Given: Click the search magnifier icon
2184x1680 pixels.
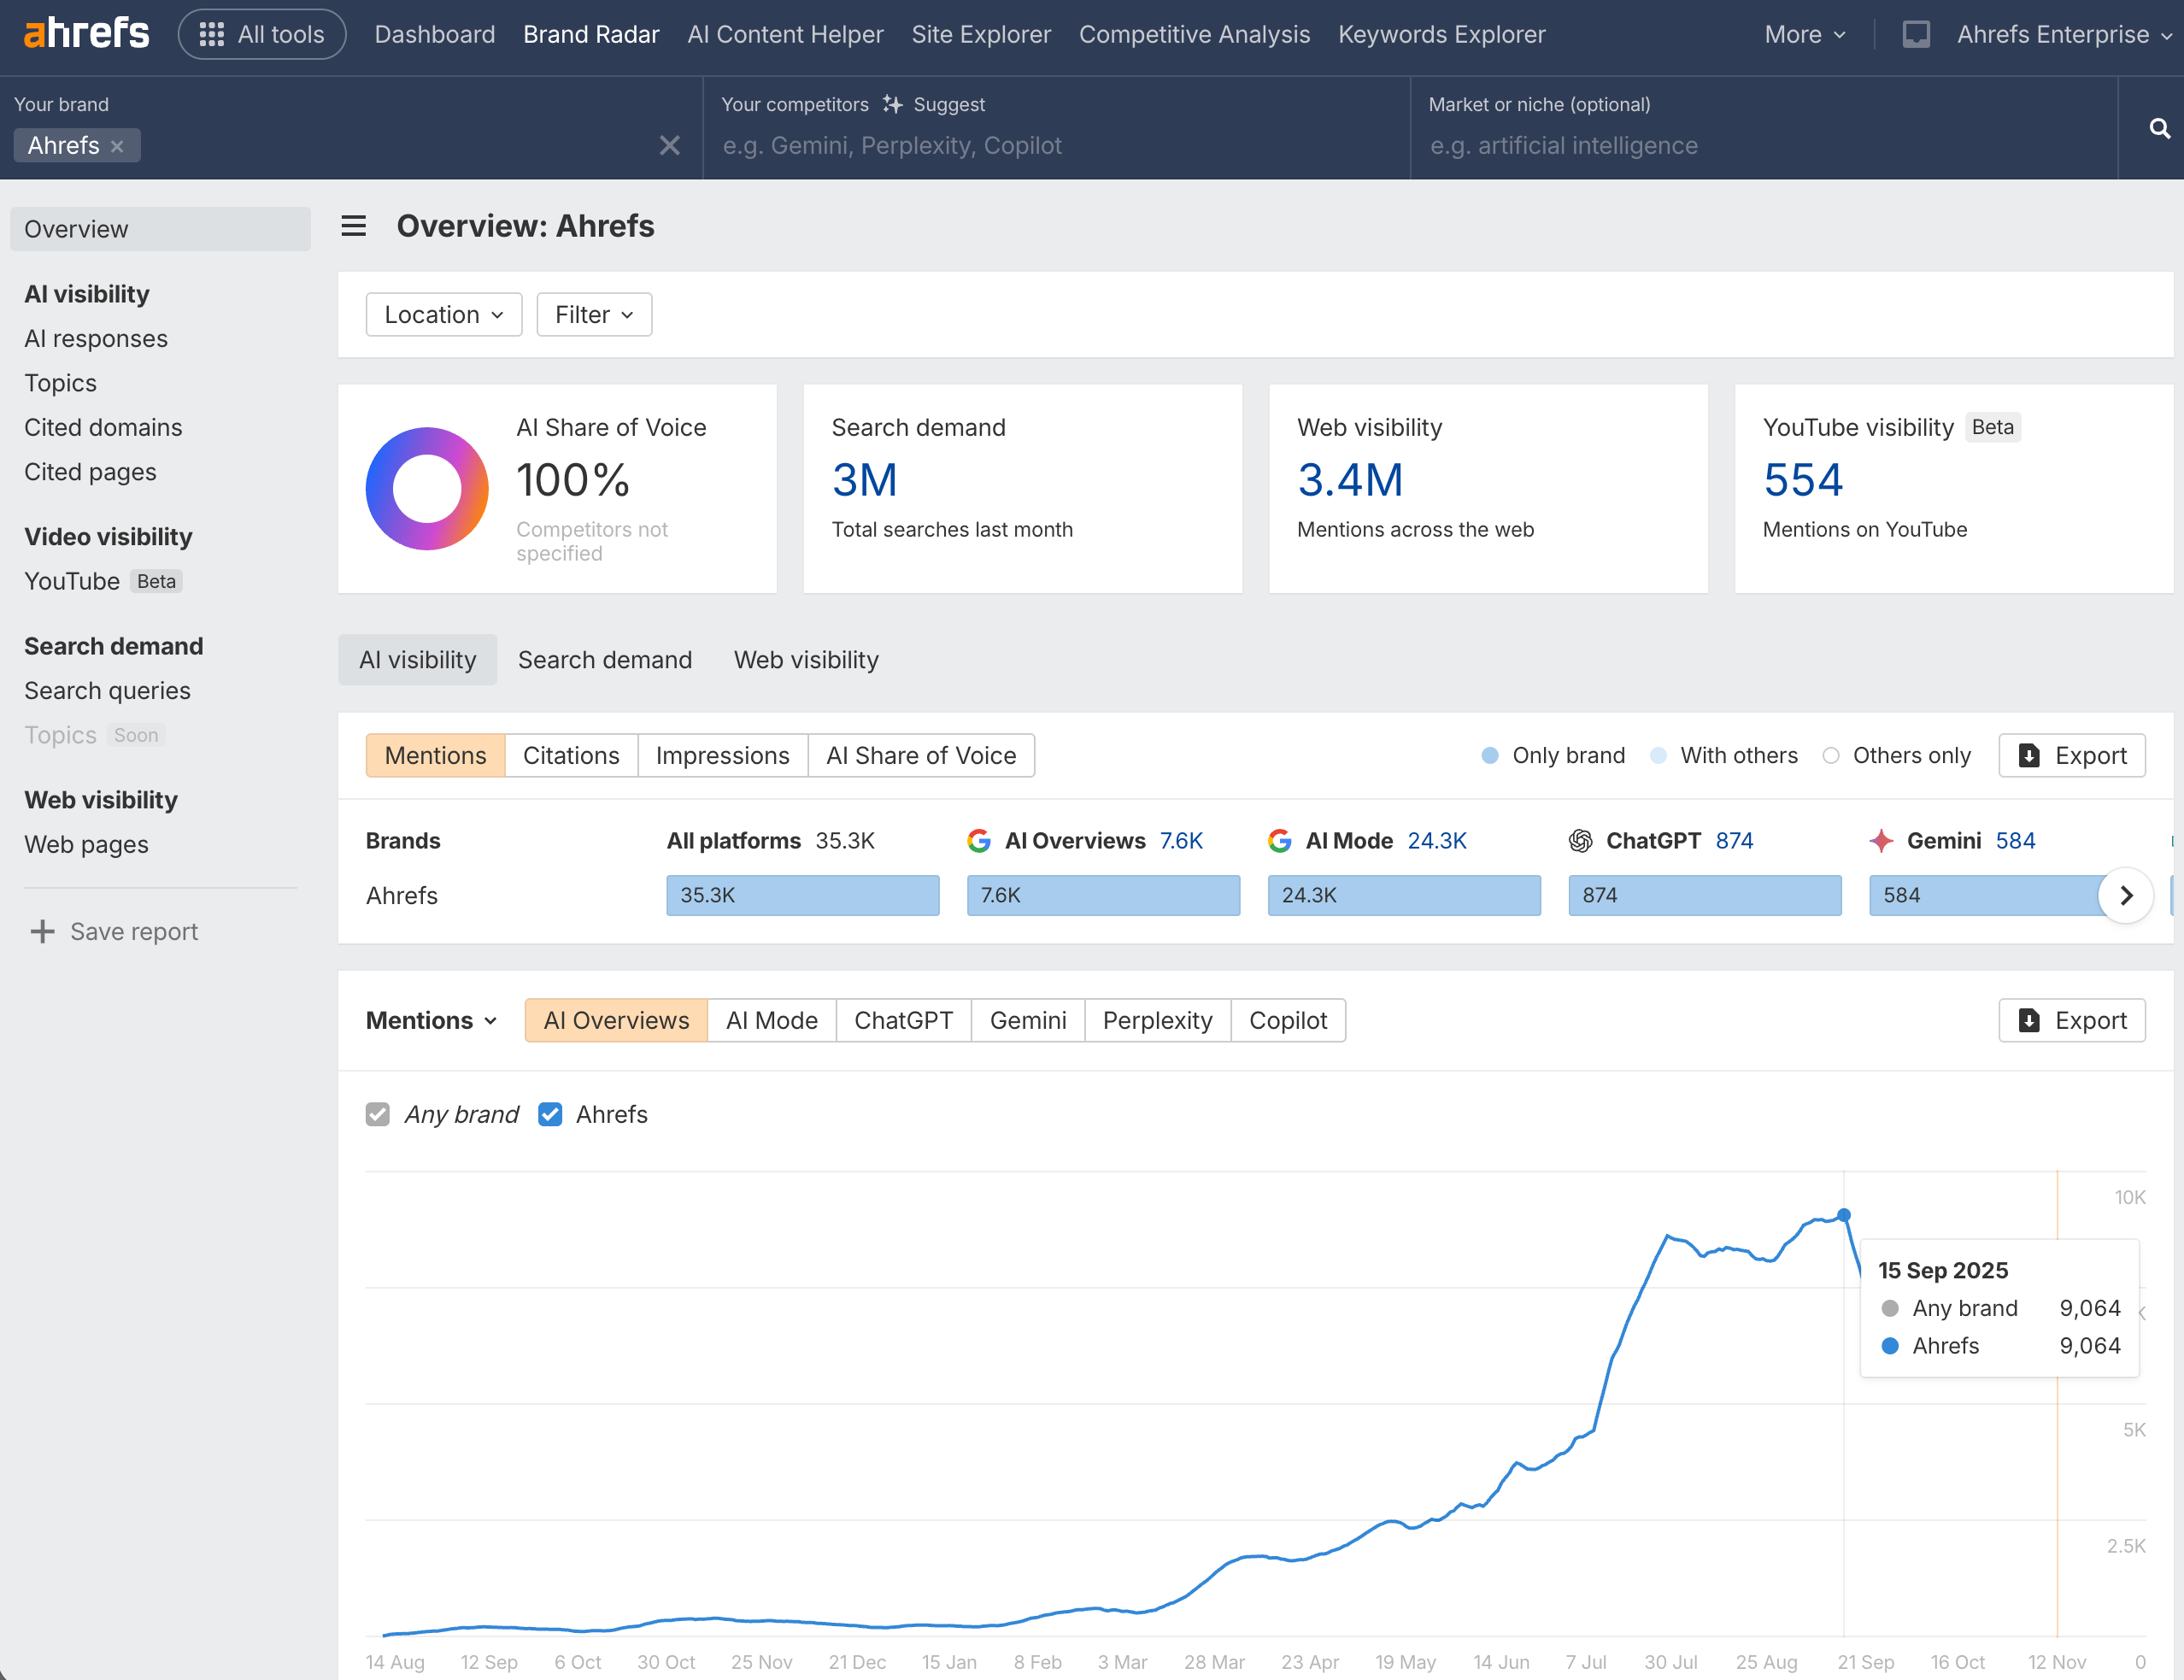Looking at the screenshot, I should [x=2159, y=128].
